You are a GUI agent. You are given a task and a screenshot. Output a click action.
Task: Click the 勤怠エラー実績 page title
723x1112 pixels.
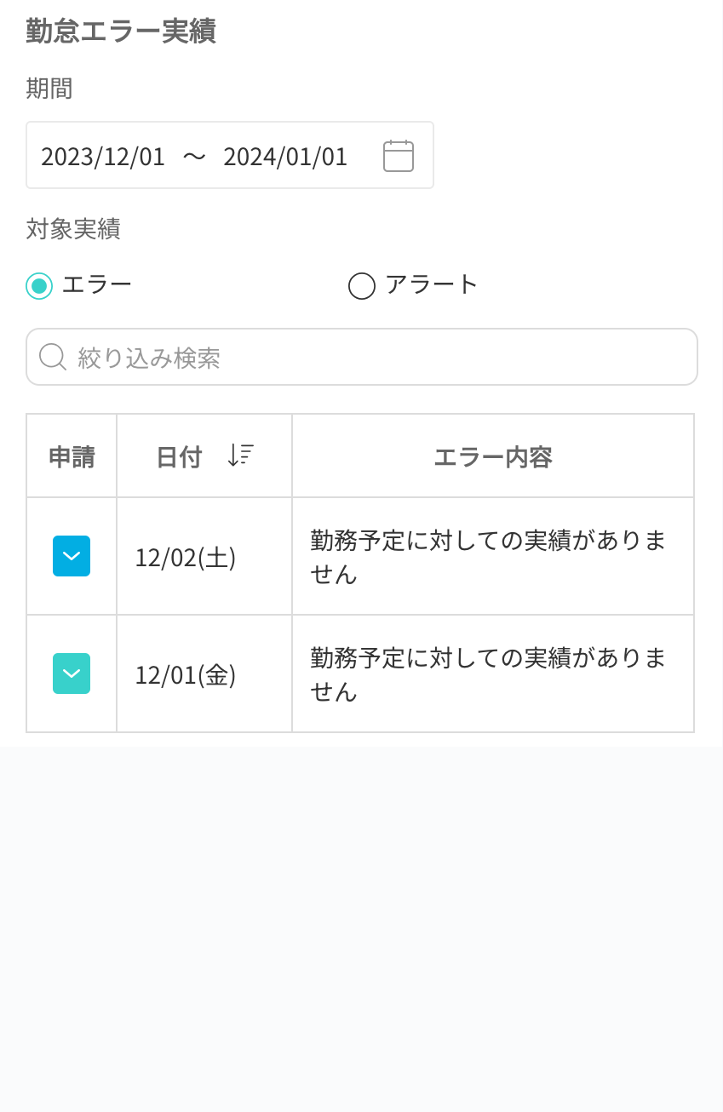[121, 32]
